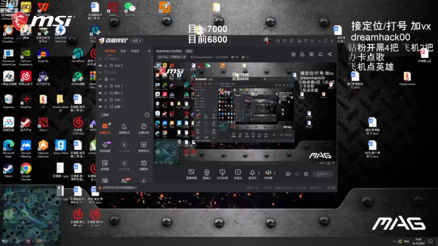
Task: Collapse the 工具箱 toolbox section
Action: (147, 115)
